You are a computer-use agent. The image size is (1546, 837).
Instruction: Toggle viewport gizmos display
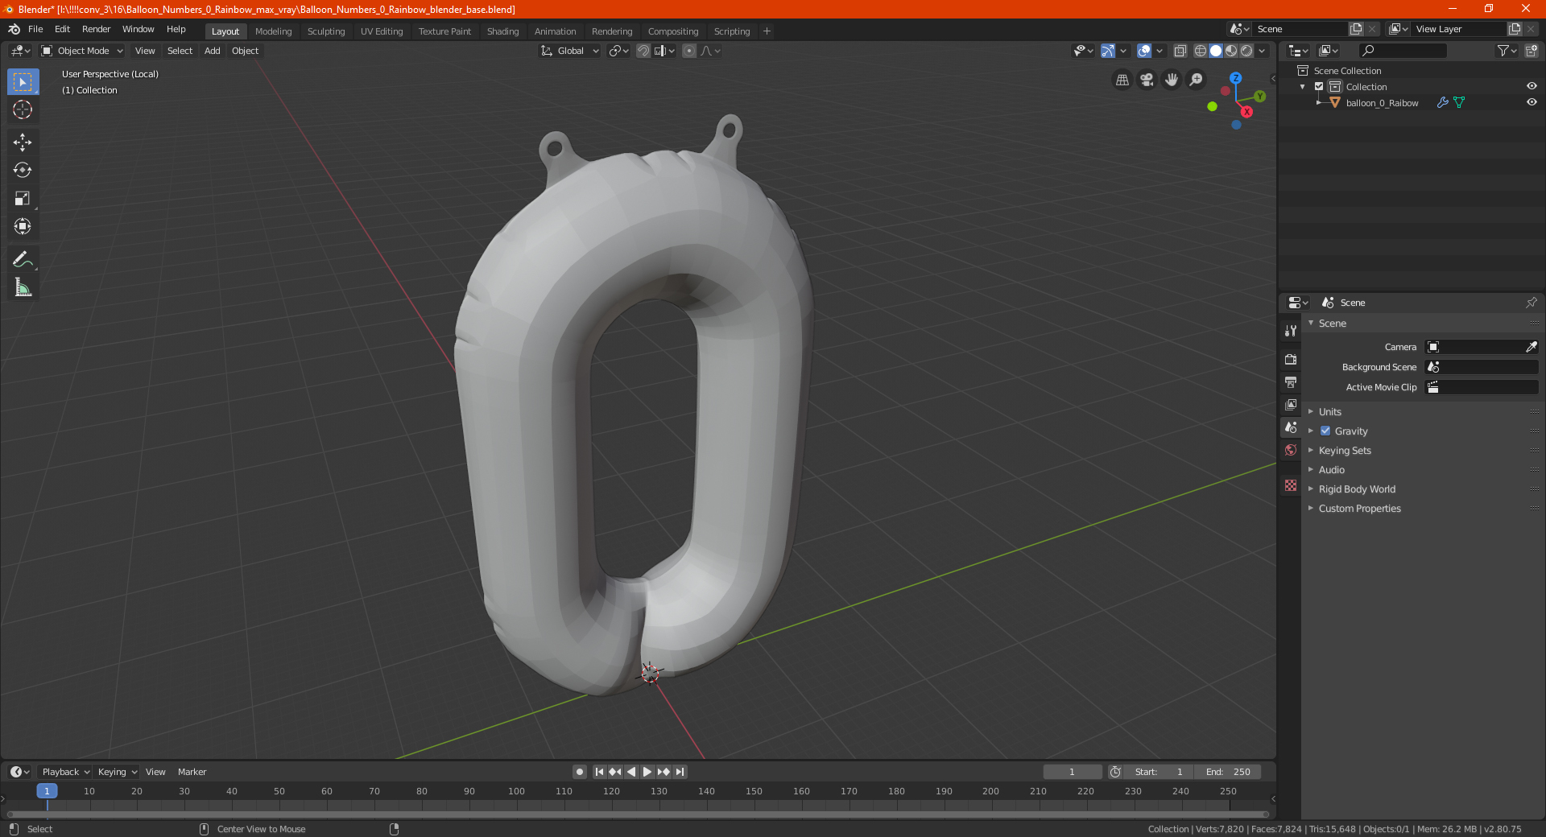(1108, 51)
